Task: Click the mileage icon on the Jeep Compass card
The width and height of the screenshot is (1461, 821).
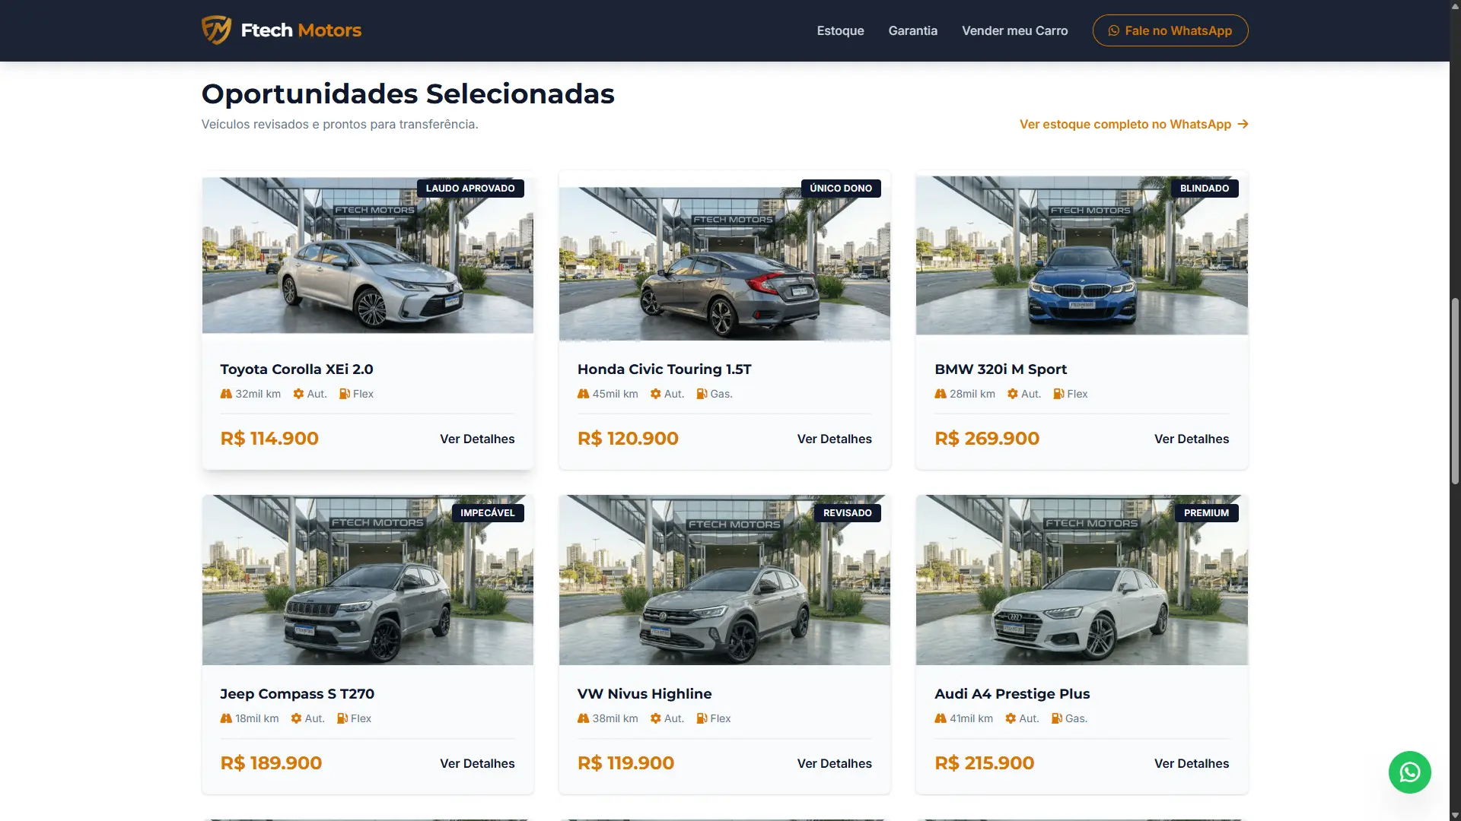Action: (226, 718)
